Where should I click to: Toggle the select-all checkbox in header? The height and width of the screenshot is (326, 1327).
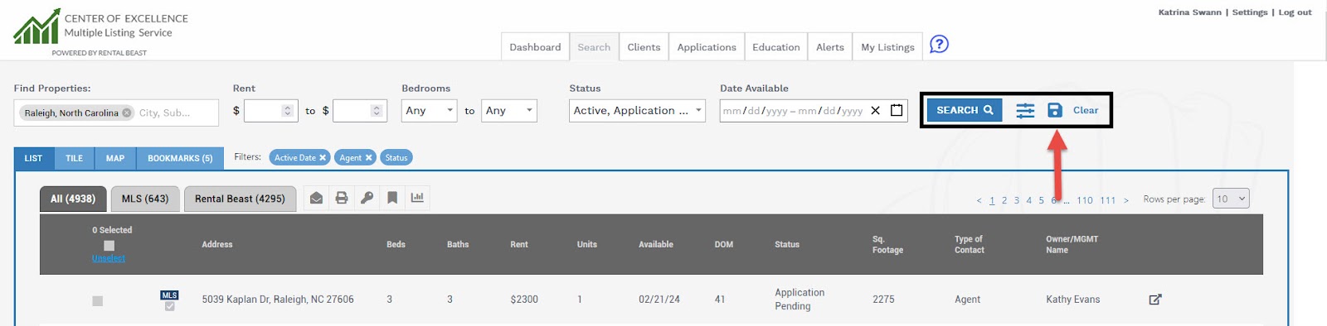[109, 245]
